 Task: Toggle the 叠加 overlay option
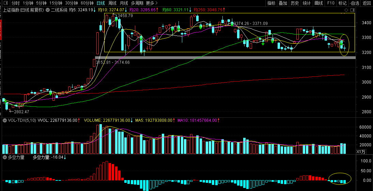pos(283,3)
